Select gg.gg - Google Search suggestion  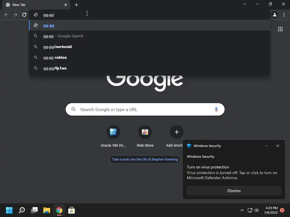point(150,36)
